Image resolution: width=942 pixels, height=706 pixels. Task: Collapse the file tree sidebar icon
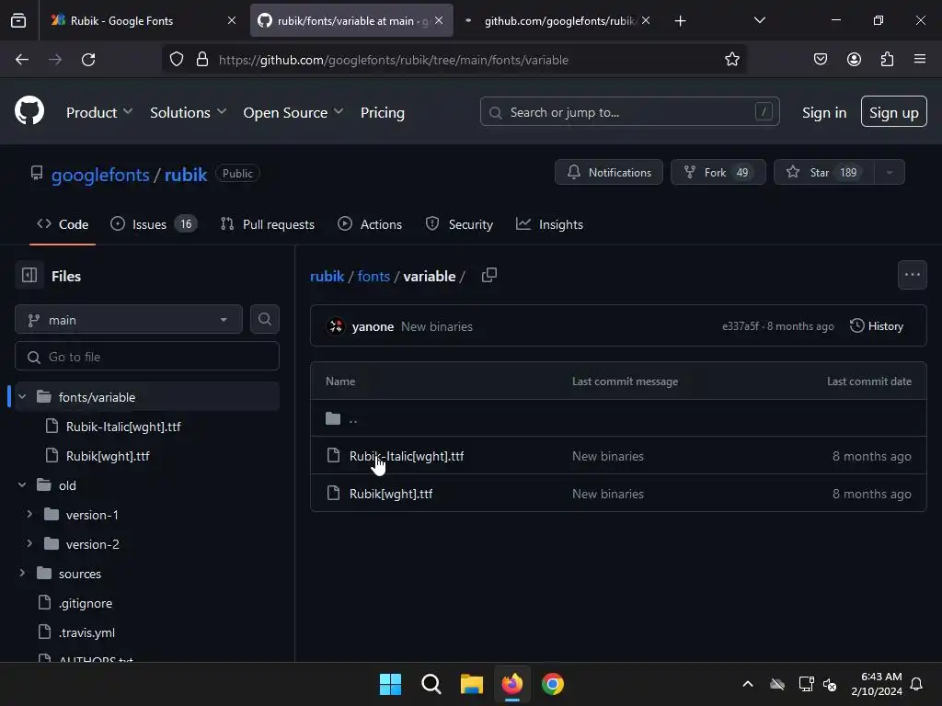tap(29, 276)
